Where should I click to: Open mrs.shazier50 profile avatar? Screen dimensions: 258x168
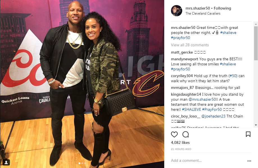pos(177,11)
